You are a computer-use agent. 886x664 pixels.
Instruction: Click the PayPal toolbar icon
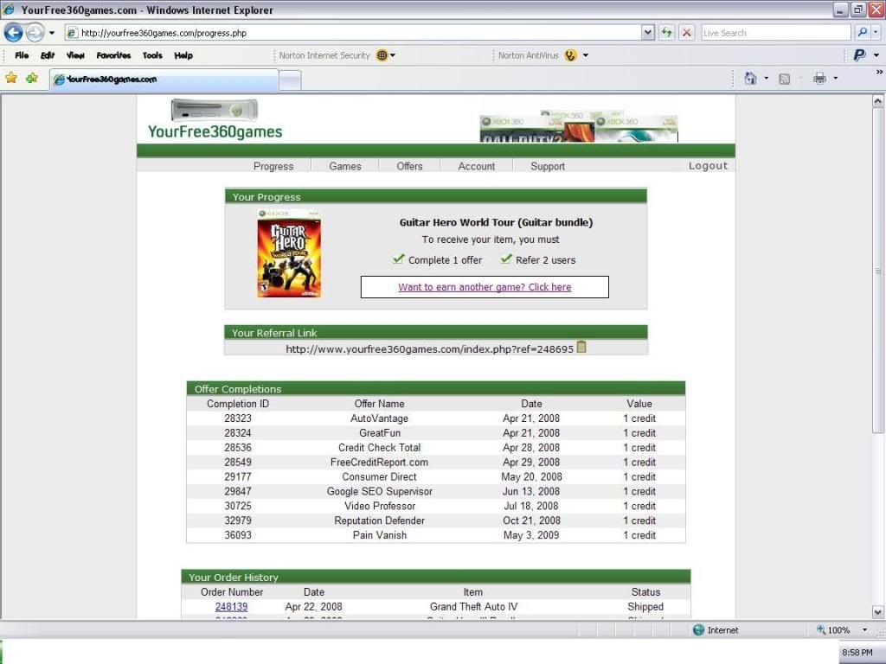pyautogui.click(x=859, y=55)
